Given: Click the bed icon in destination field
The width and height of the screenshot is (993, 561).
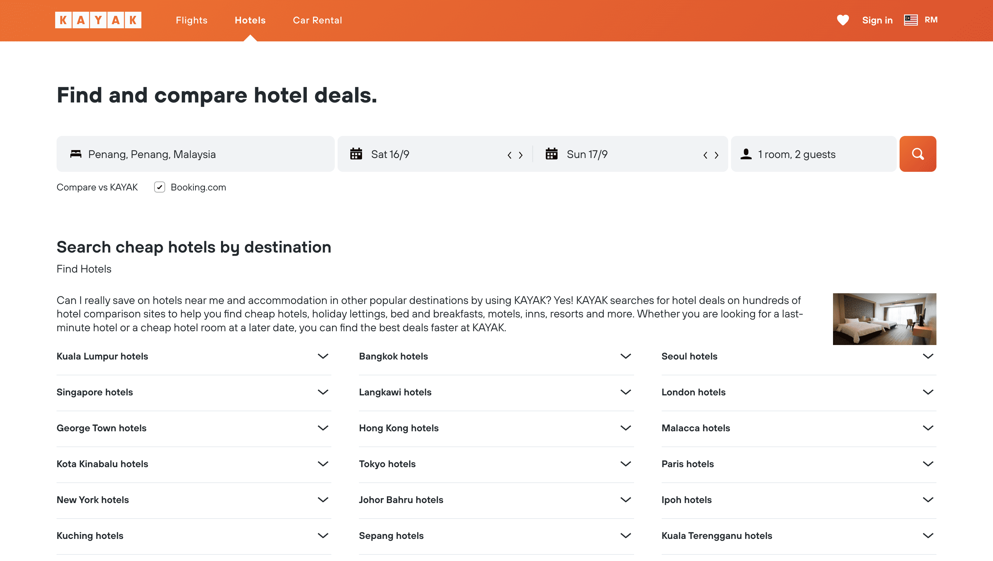Looking at the screenshot, I should click(76, 154).
